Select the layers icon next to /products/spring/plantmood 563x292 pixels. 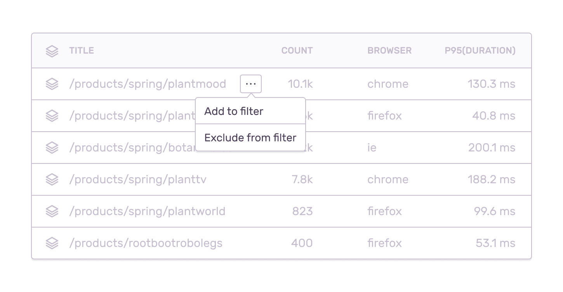tap(52, 84)
